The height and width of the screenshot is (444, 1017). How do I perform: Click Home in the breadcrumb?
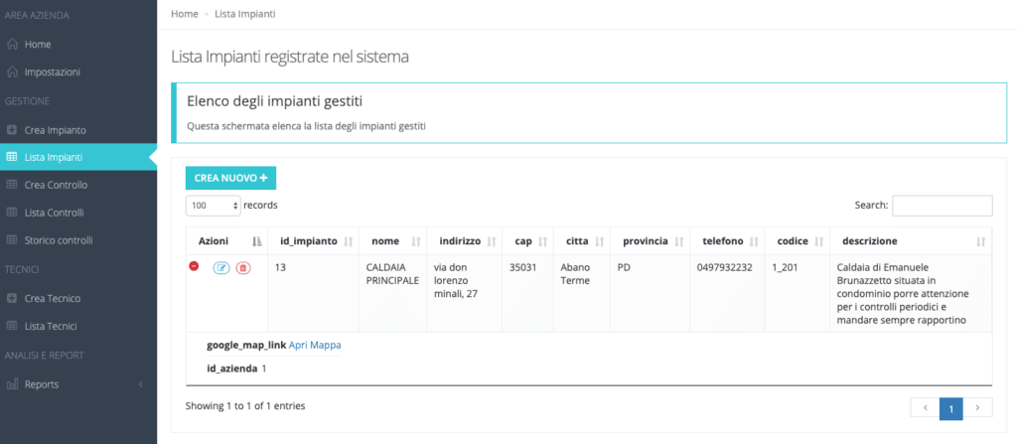pos(184,14)
